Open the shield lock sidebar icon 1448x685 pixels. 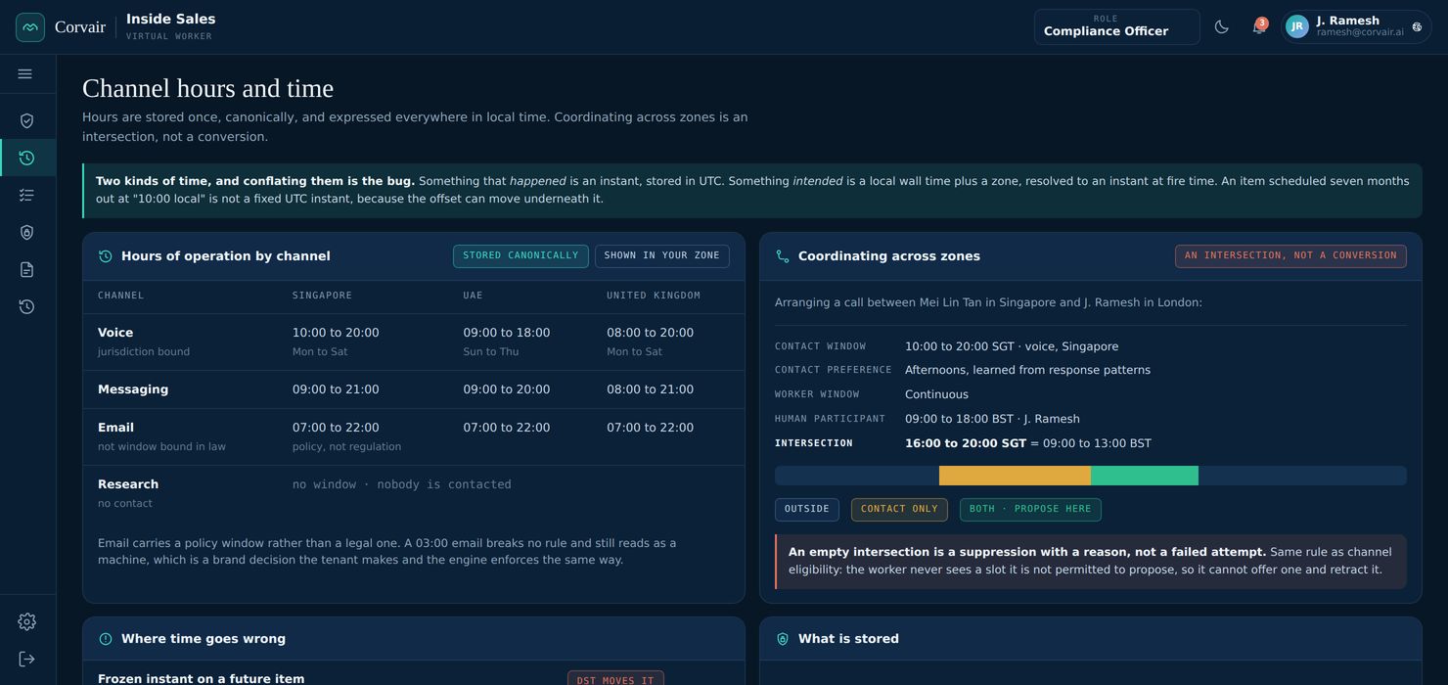coord(26,232)
